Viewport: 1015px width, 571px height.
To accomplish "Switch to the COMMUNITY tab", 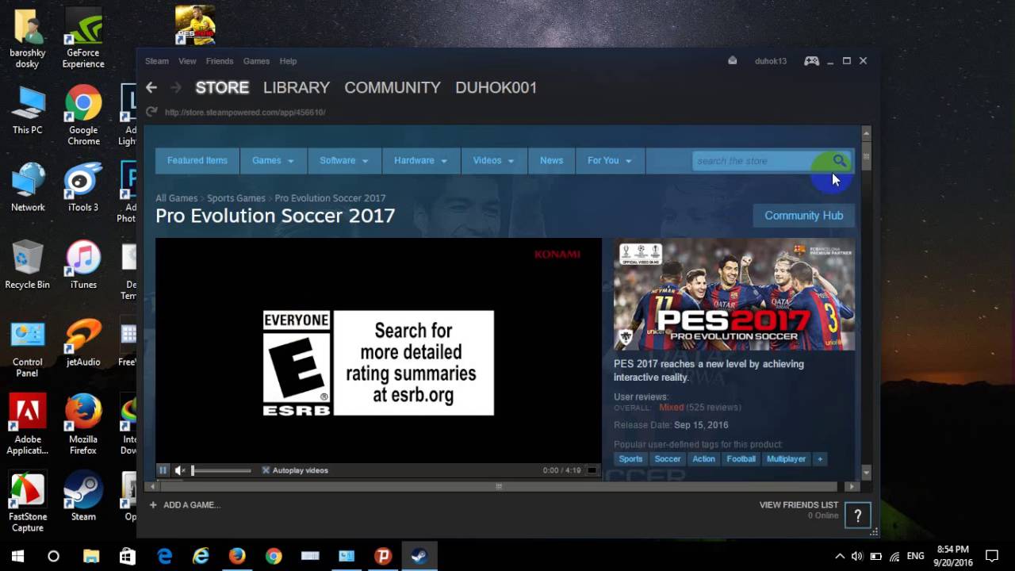I will pyautogui.click(x=393, y=88).
